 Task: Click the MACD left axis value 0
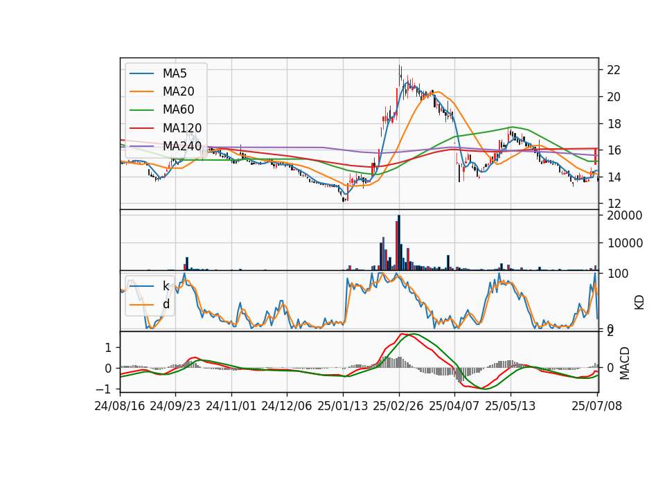click(108, 368)
